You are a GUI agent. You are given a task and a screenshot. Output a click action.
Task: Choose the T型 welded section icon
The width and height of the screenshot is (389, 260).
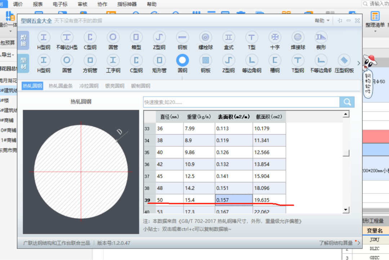point(251,37)
